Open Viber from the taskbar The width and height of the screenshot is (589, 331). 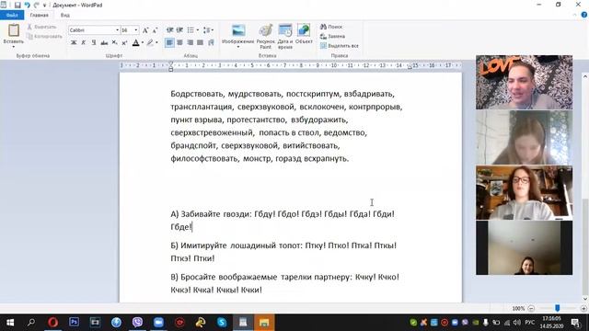click(x=137, y=323)
